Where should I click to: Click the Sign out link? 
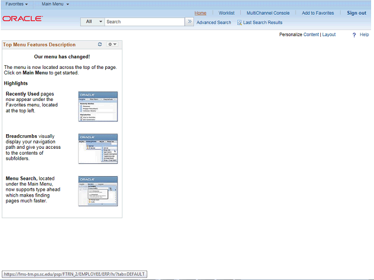(x=356, y=13)
